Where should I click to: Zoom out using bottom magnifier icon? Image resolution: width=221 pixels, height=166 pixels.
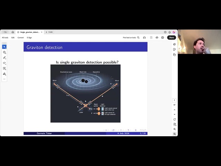[174, 134]
